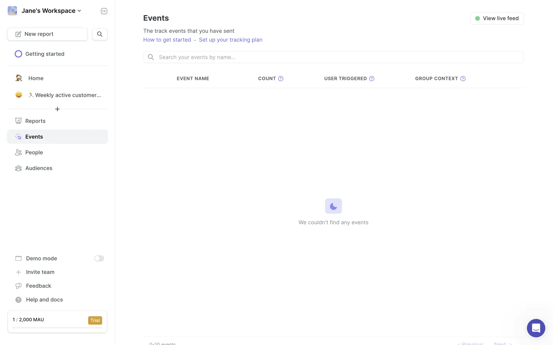Viewport: 553px width, 345px height.
Task: Click the Getting started progress circle
Action: pyautogui.click(x=18, y=54)
